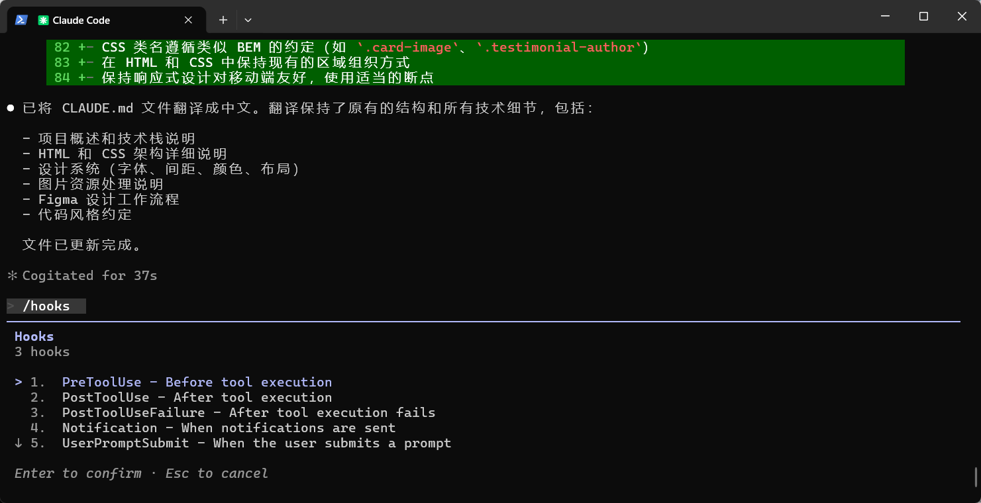Click the selection pointer beside PreToolUse
The height and width of the screenshot is (503, 981).
point(19,382)
